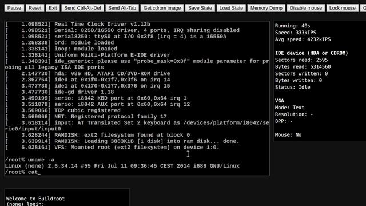Click the 'hda: v86 HD, ATAPI' line
Viewport: 366px width, 206px height.
click(x=87, y=74)
